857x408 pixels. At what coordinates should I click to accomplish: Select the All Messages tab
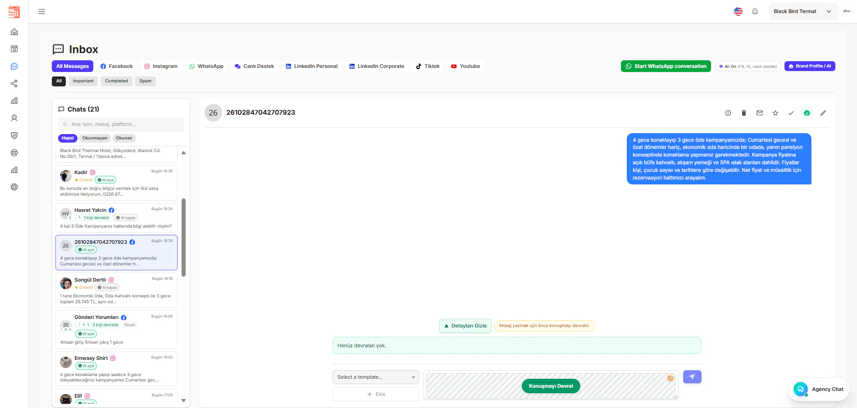click(x=73, y=66)
